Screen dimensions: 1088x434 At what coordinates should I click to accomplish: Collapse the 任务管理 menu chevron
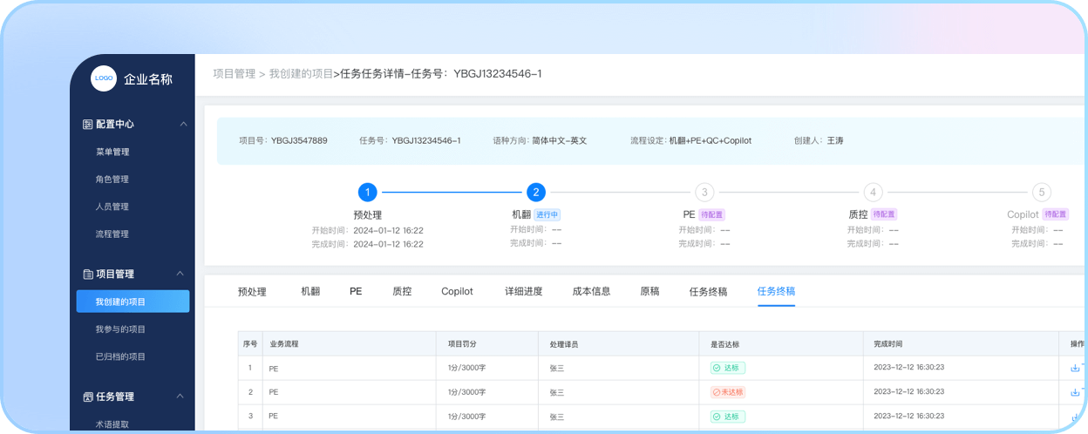[x=180, y=397]
